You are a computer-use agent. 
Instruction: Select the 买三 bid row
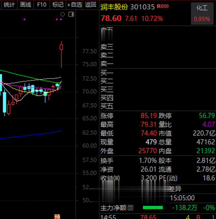click(158, 89)
